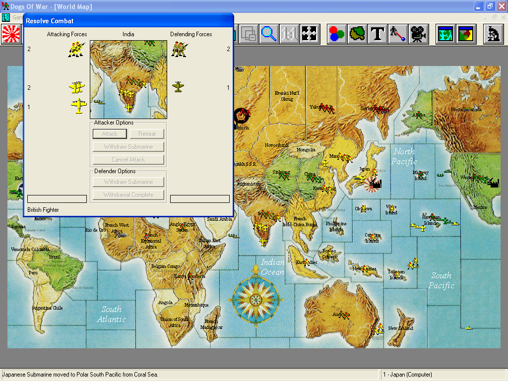Click the defender progress bar
The image size is (508, 381).
(x=200, y=199)
